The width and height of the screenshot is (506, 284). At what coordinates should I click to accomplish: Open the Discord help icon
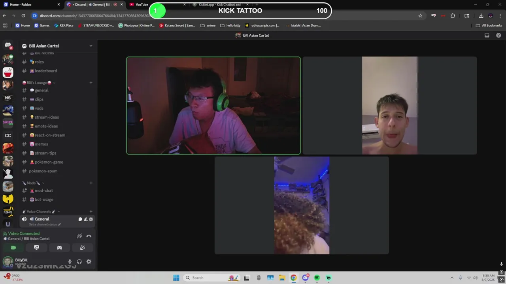498,35
